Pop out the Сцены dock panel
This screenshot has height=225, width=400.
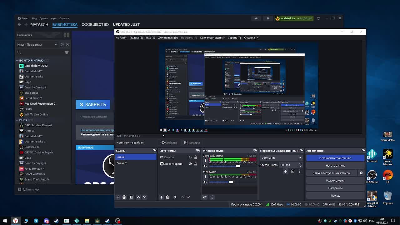[154, 151]
